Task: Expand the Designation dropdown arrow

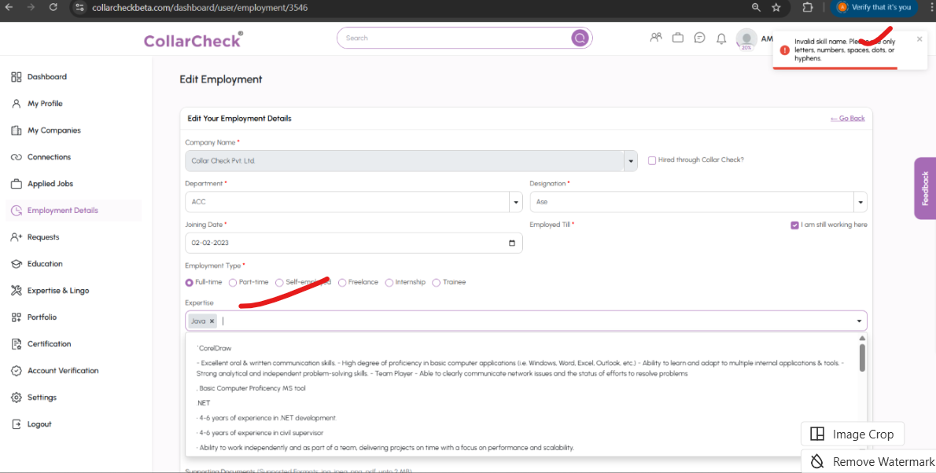Action: pyautogui.click(x=860, y=202)
